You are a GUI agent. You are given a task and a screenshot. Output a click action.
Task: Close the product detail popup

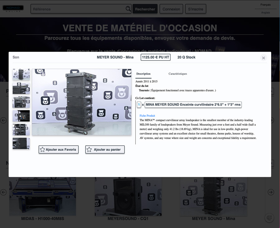coord(264,58)
